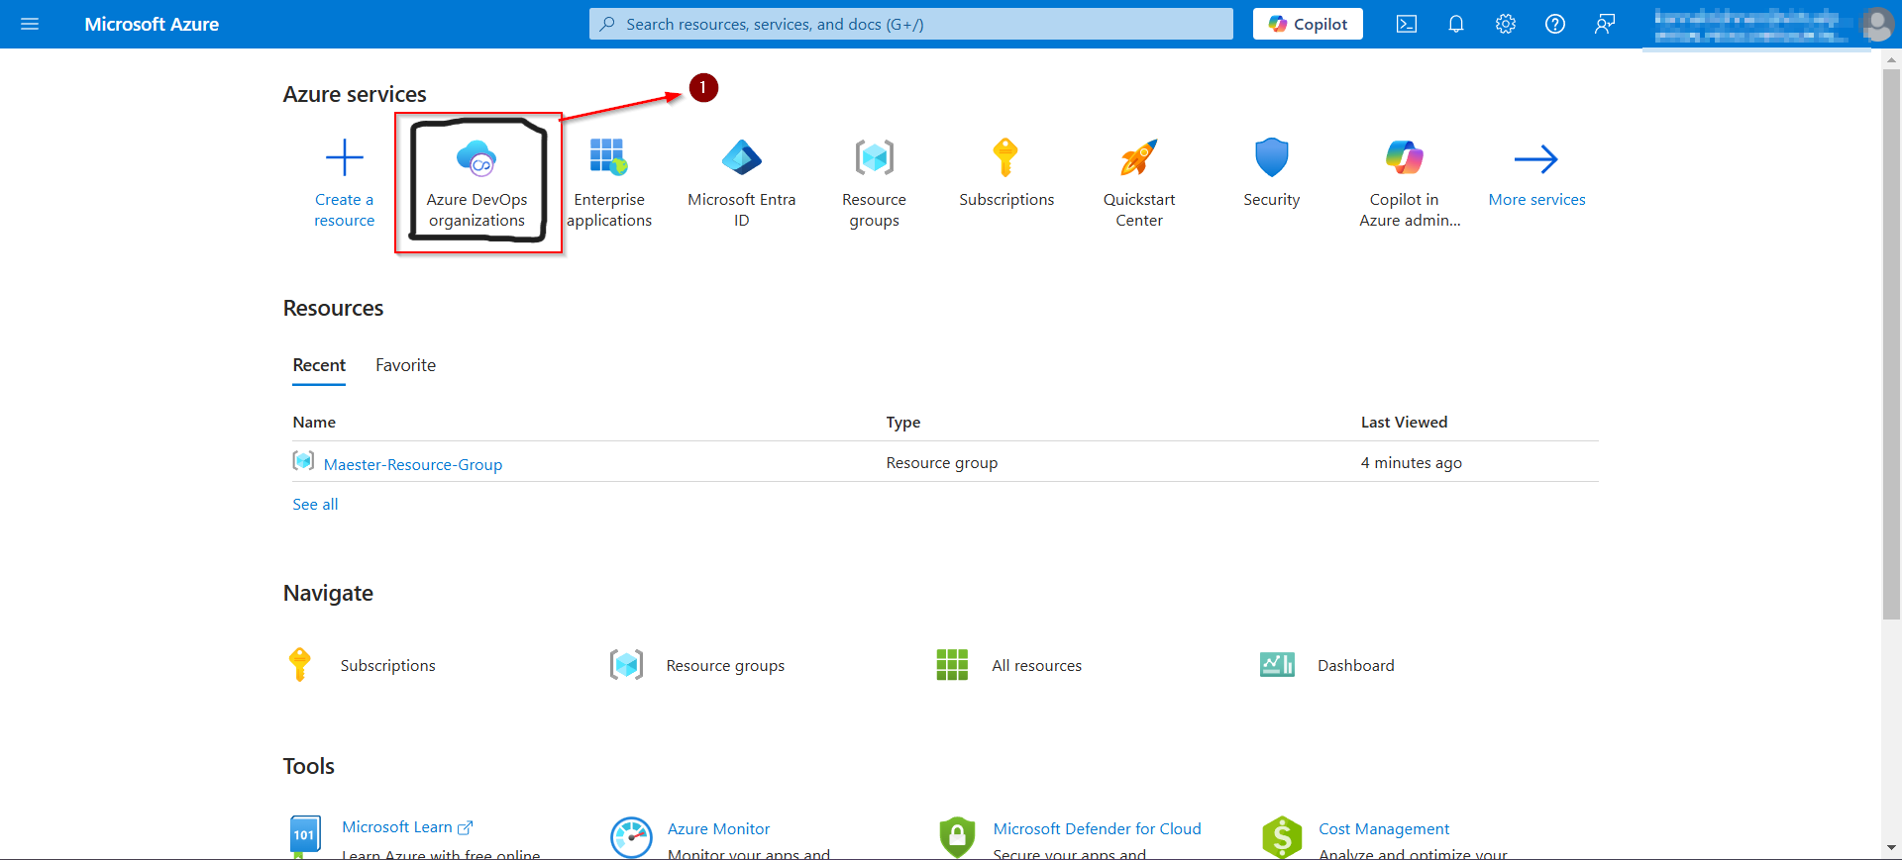
Task: Open All resources under Navigate
Action: click(1037, 666)
